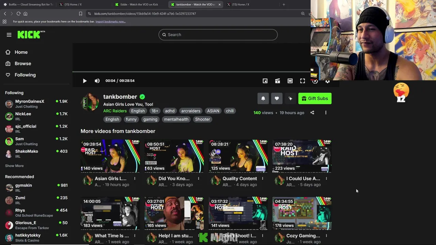Select the funny tag

click(x=131, y=119)
